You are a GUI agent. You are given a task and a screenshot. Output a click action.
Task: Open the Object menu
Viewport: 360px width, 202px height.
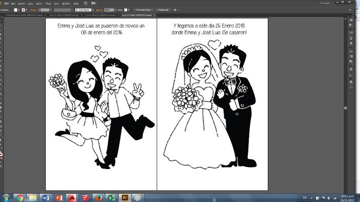point(22,4)
